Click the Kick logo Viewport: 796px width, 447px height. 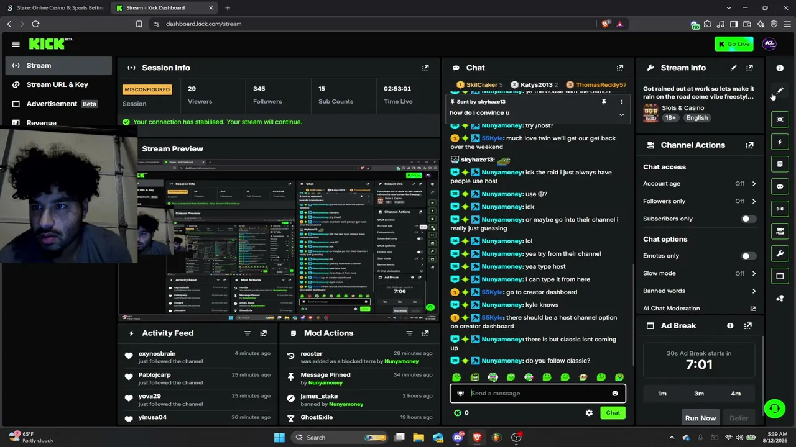click(51, 44)
